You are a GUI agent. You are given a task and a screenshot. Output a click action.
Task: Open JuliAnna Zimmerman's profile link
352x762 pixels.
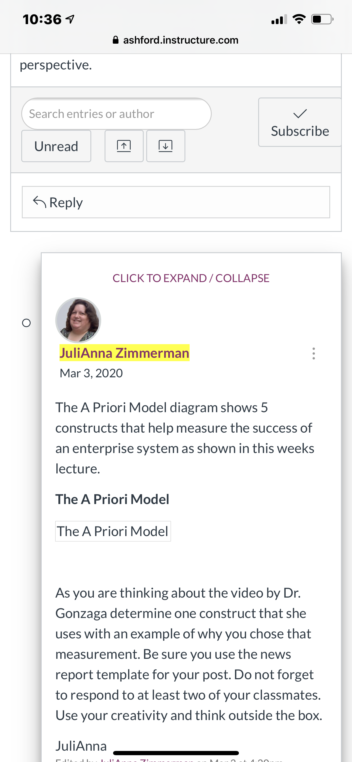(124, 353)
